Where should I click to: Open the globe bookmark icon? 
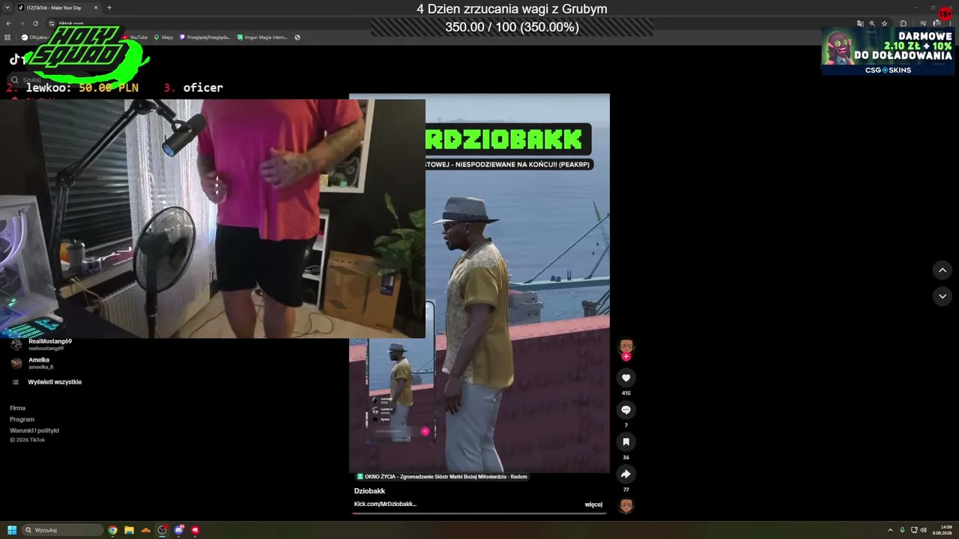(x=297, y=37)
